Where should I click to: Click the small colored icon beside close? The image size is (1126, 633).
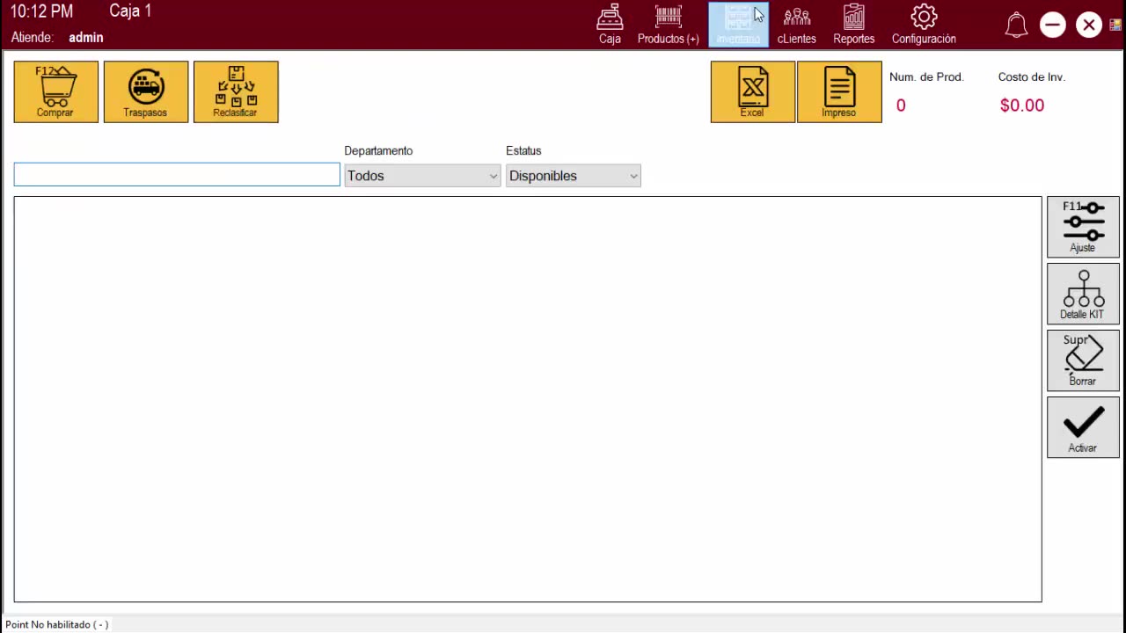pyautogui.click(x=1115, y=25)
